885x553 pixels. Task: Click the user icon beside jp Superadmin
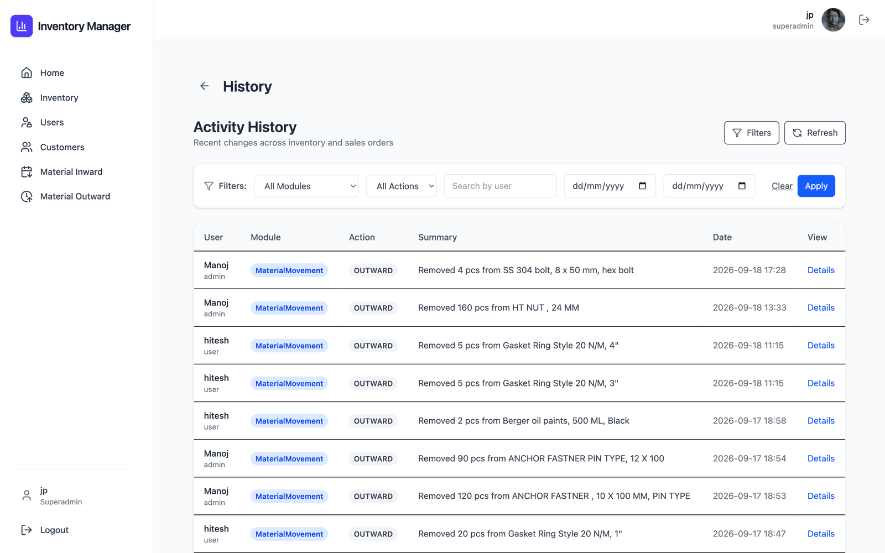point(27,495)
